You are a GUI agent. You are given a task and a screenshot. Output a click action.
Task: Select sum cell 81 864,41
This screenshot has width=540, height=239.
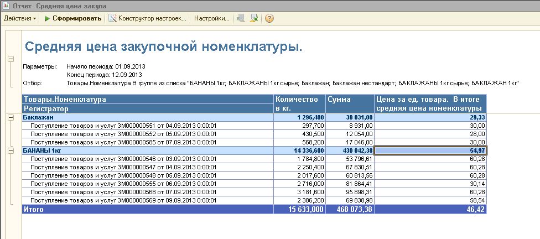pyautogui.click(x=350, y=184)
